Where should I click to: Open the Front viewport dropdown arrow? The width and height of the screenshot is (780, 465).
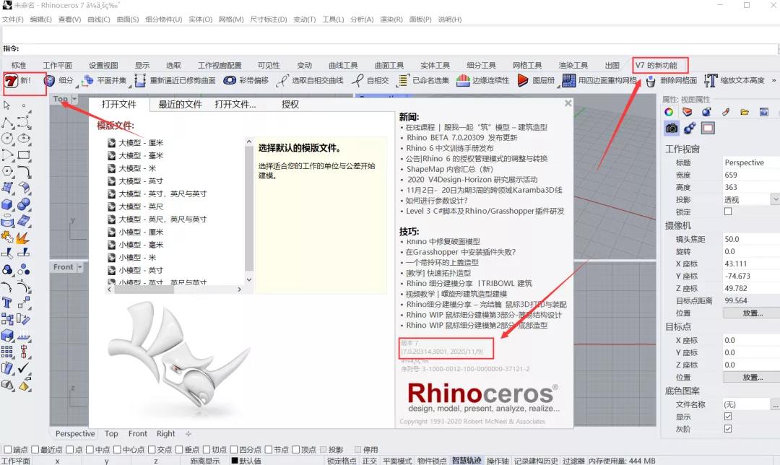79,267
